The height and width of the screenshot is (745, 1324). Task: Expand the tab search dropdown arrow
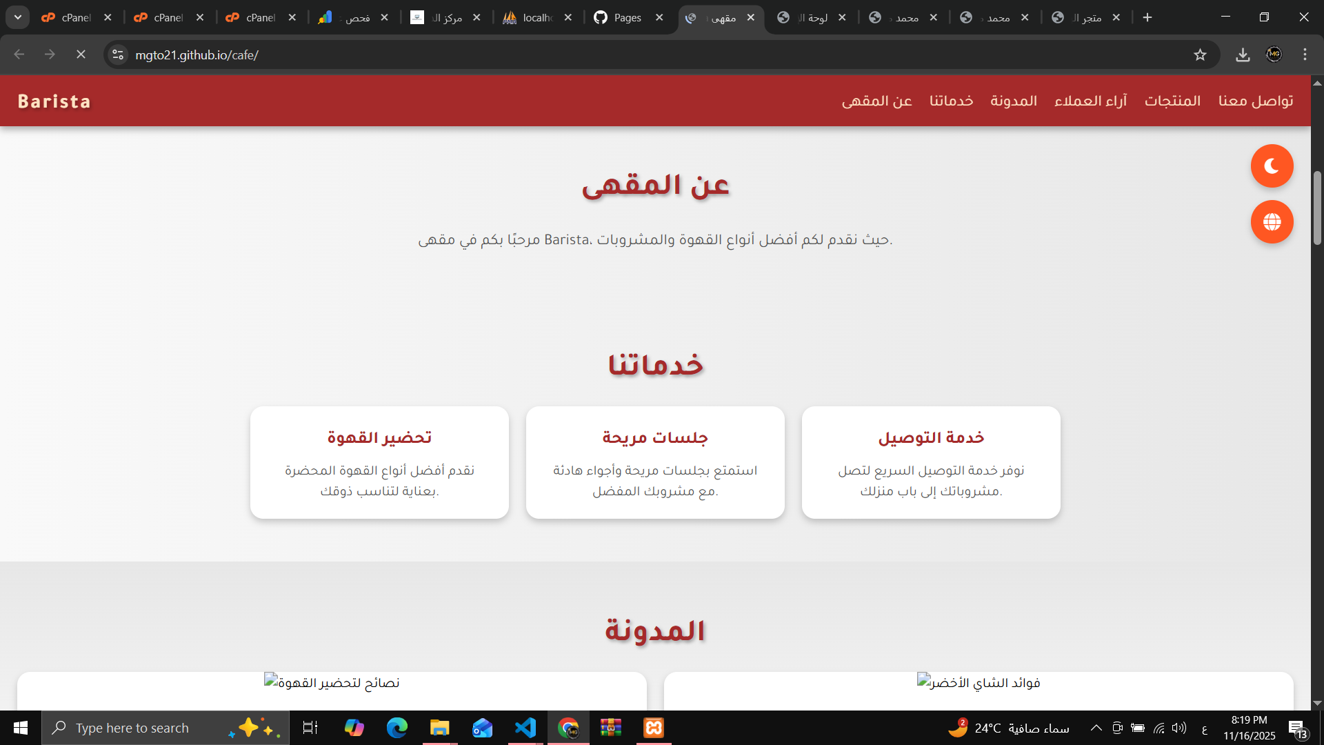coord(18,17)
